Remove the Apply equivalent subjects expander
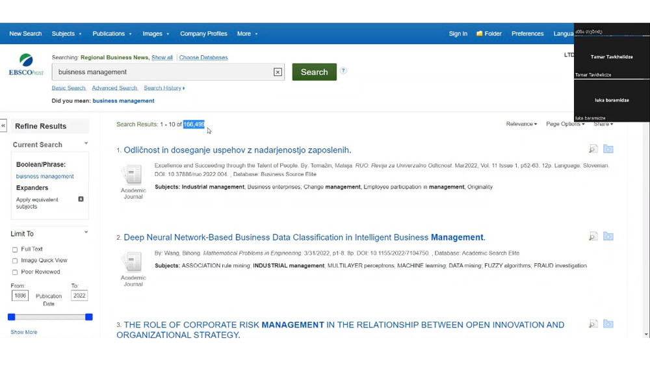Viewport: 650px width, 373px height. (81, 199)
